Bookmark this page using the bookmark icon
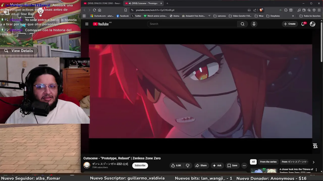323x181 pixels. tap(125, 10)
